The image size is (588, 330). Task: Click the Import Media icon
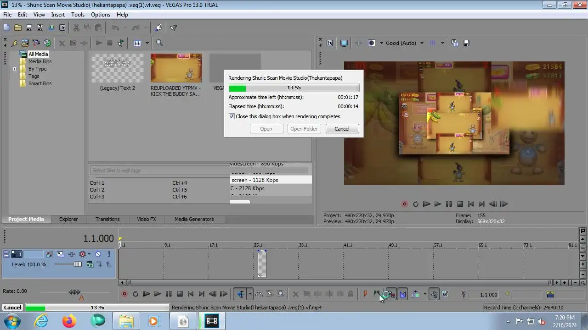tap(25, 43)
